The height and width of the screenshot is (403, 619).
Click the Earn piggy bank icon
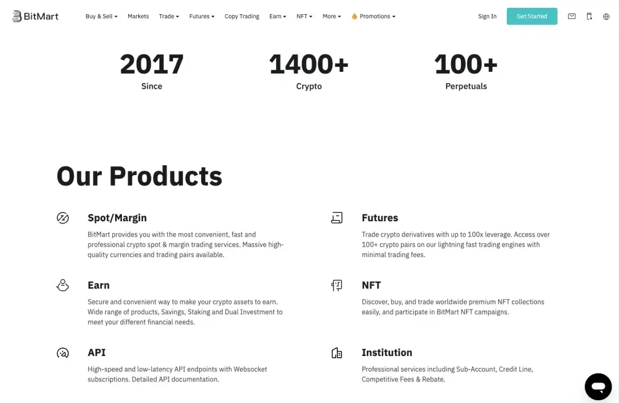click(62, 285)
